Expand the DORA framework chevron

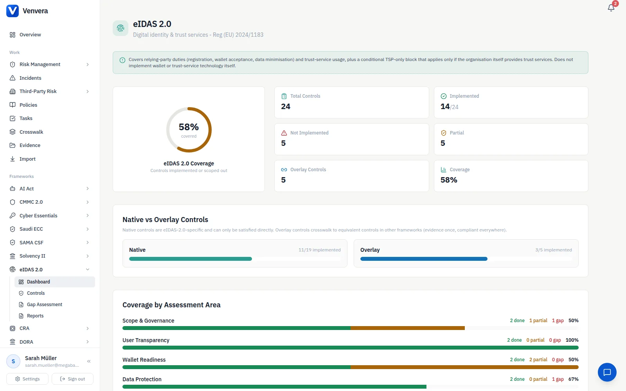tap(88, 342)
